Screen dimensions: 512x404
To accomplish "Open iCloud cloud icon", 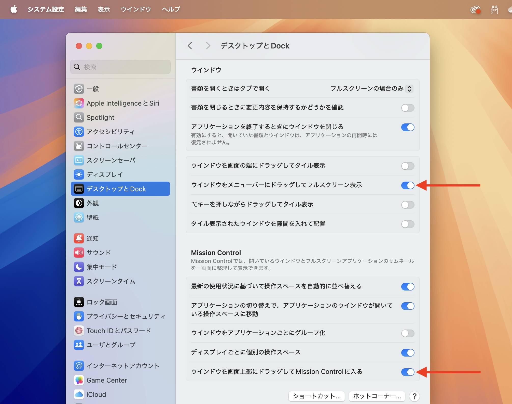I will tap(79, 394).
